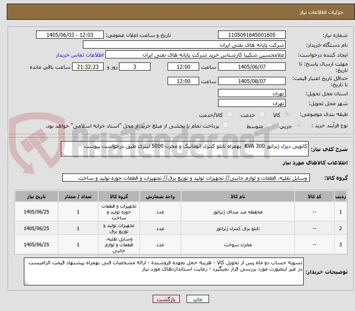355x311 pixels.
Task: Click the کد کالا column header
Action: pos(314,196)
